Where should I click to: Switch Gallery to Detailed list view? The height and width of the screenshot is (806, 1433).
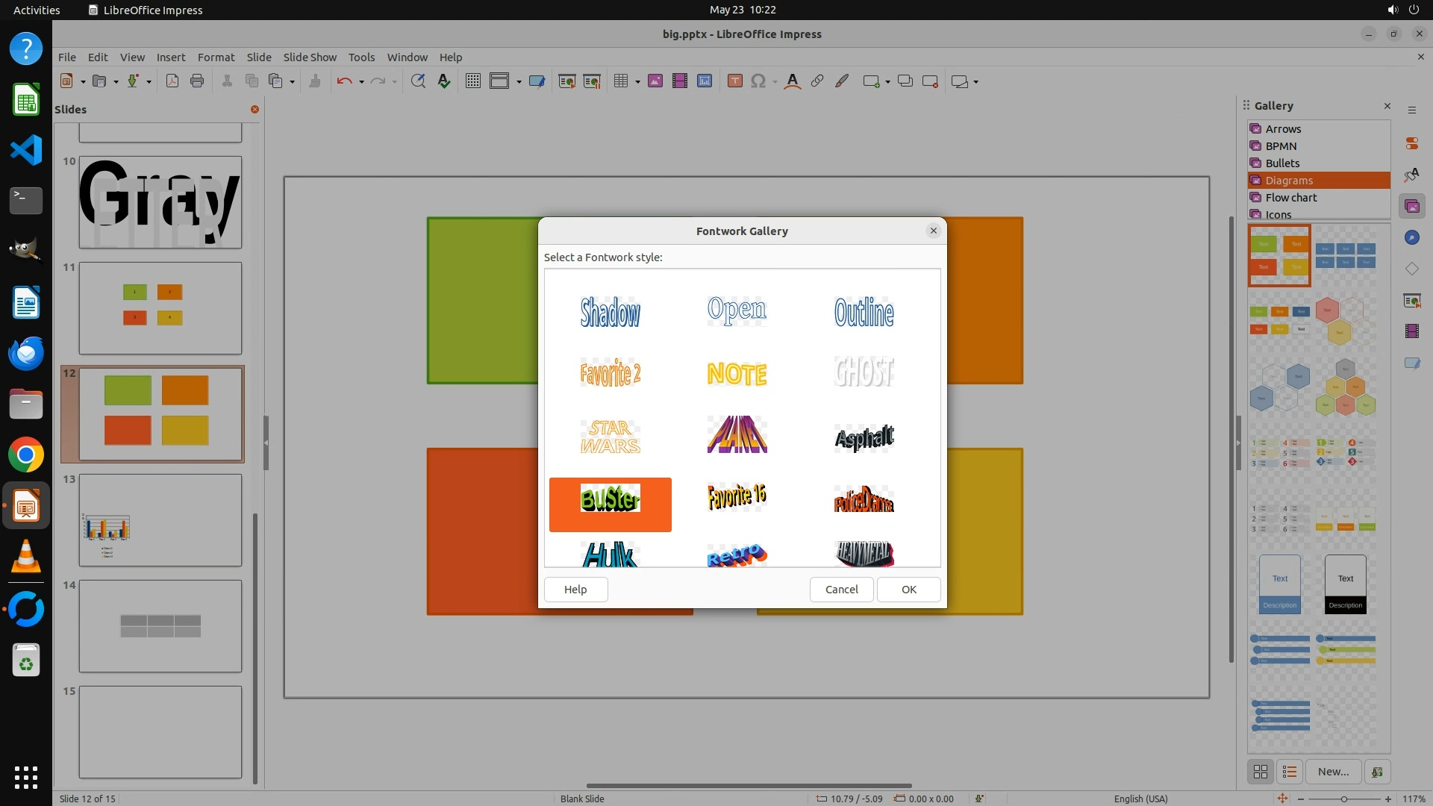point(1290,772)
